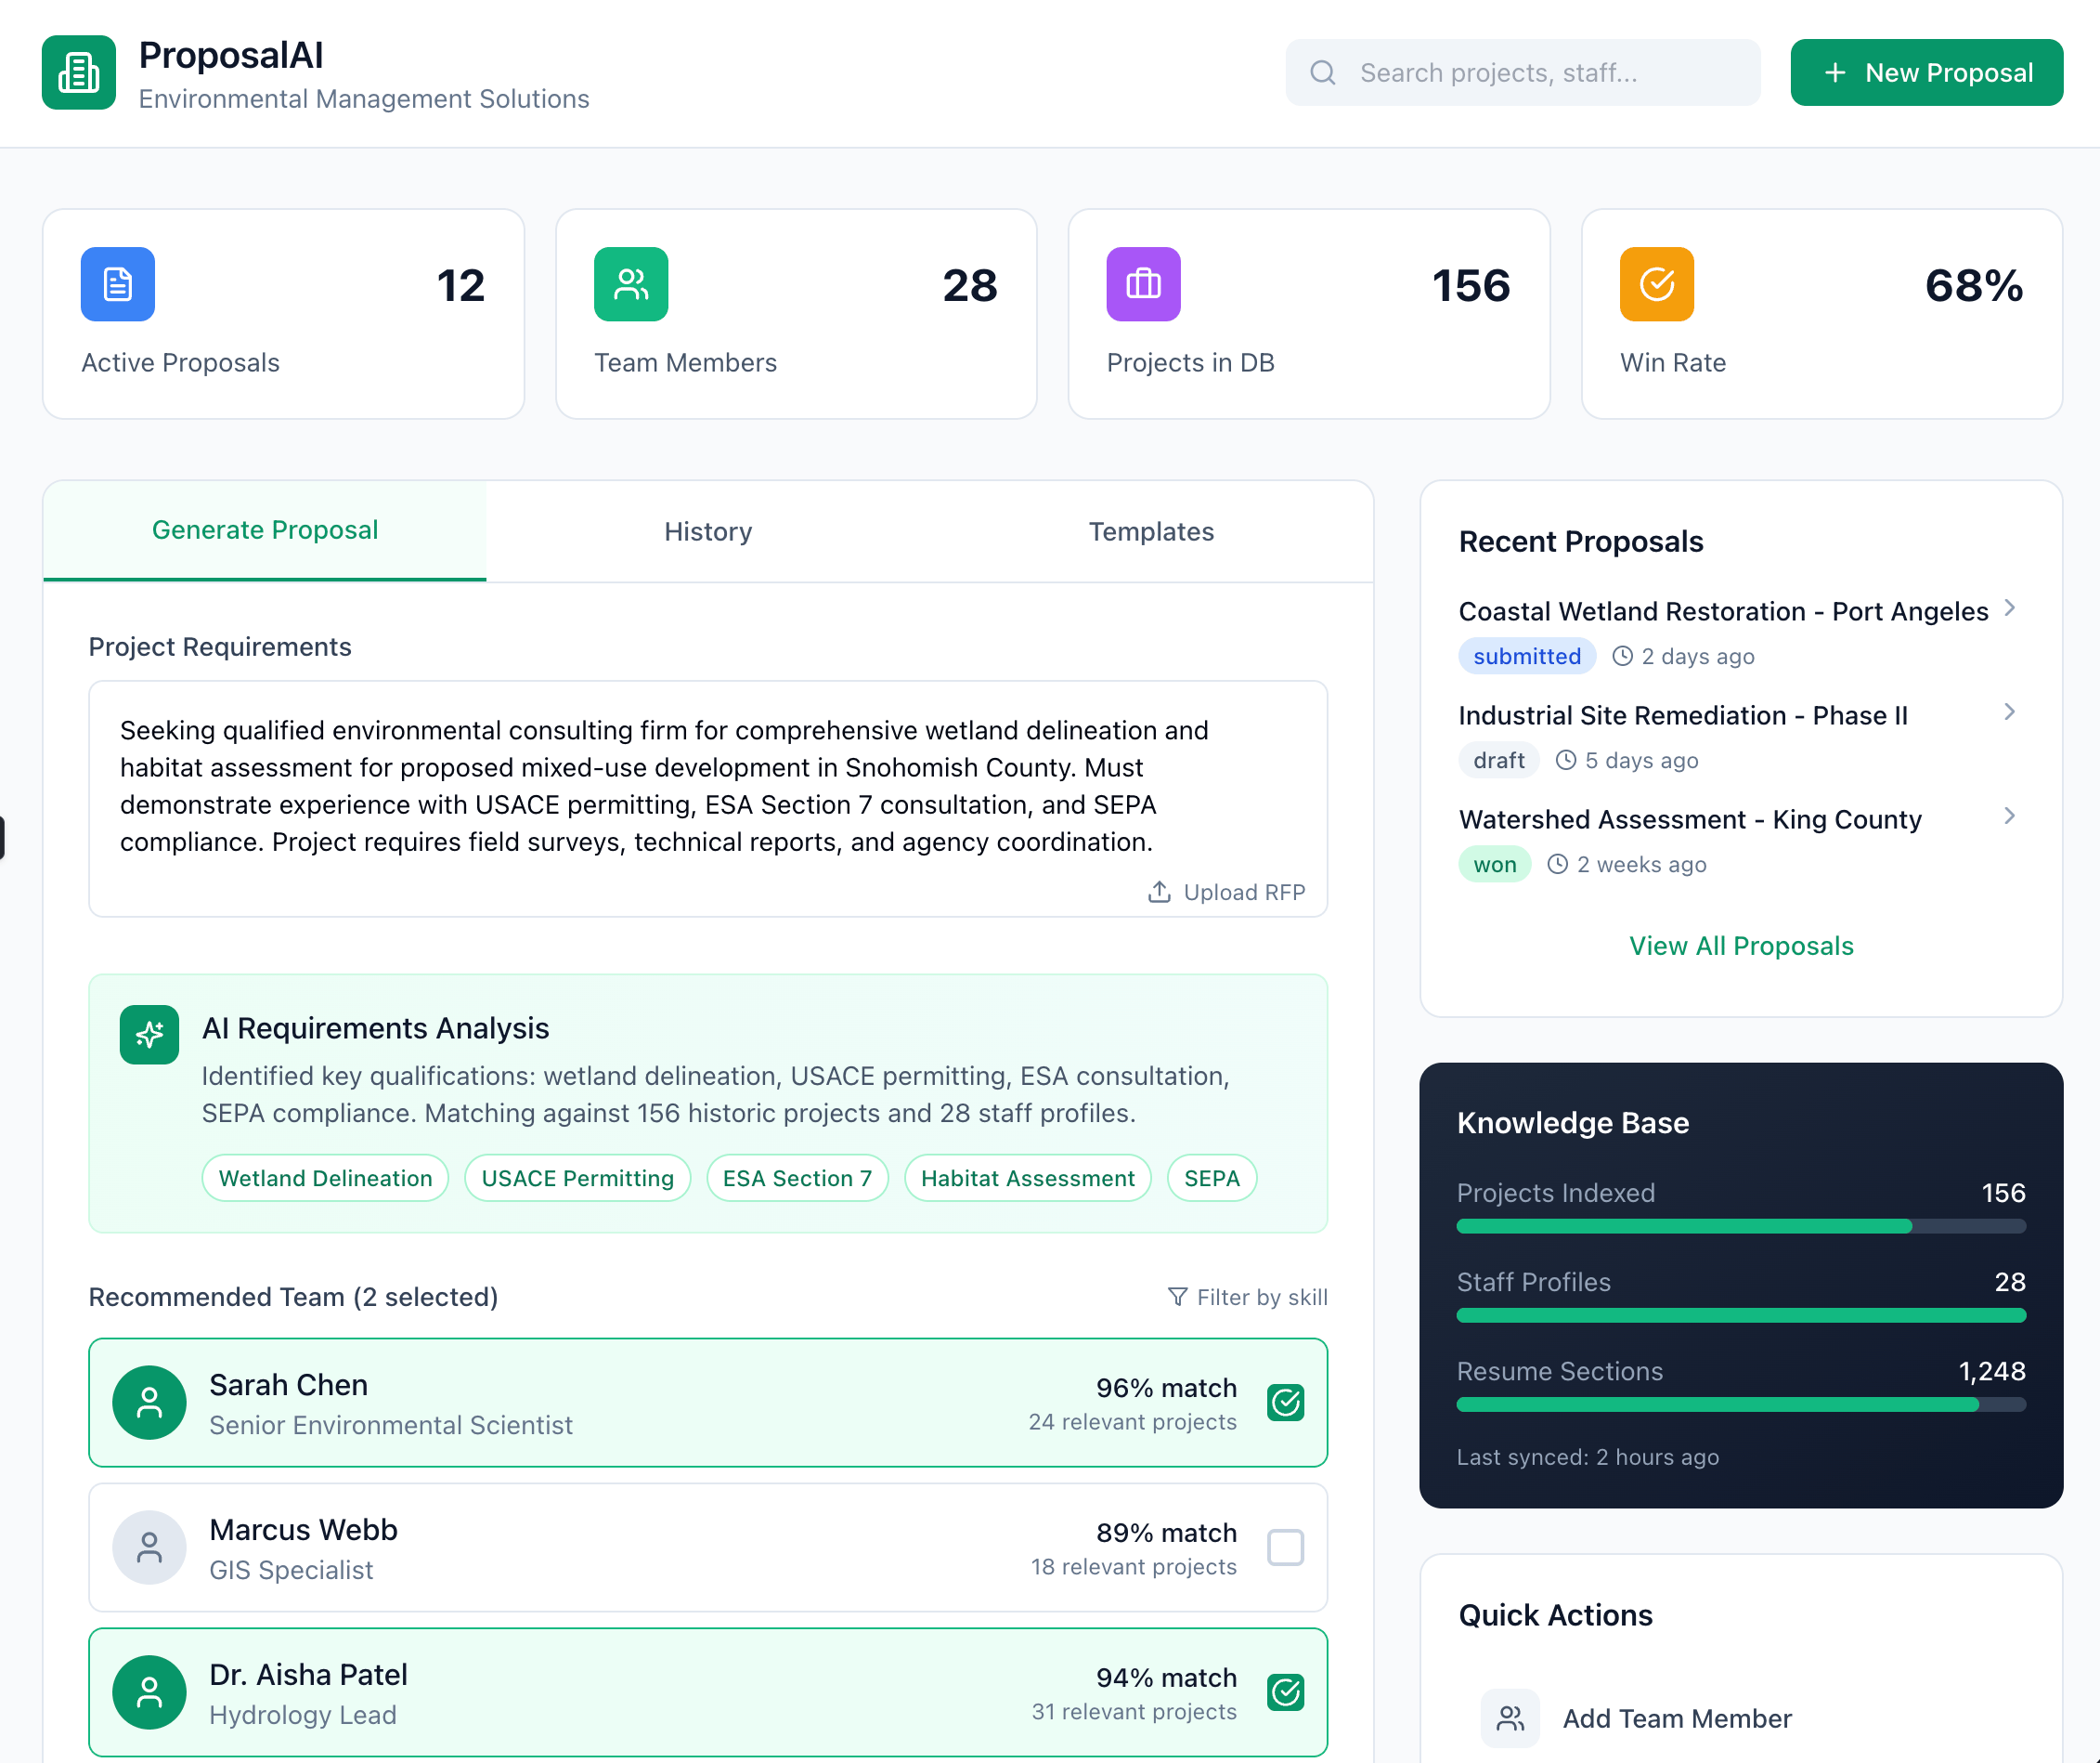Click the search magnifier icon
The height and width of the screenshot is (1763, 2100).
tap(1322, 73)
